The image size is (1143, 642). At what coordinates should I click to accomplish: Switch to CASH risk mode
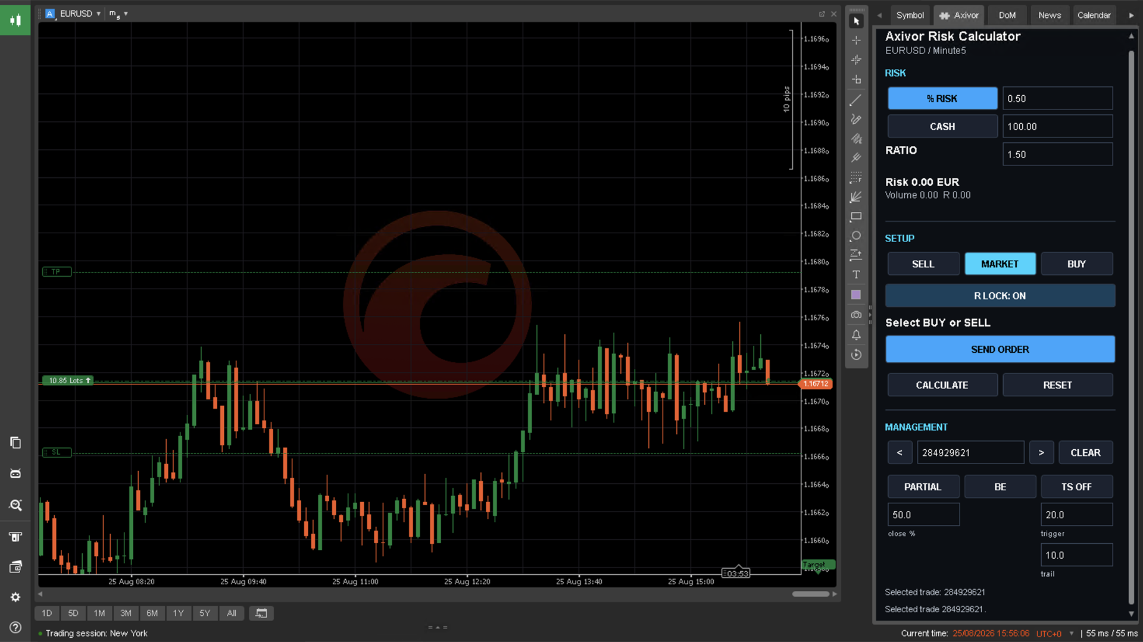(x=942, y=127)
